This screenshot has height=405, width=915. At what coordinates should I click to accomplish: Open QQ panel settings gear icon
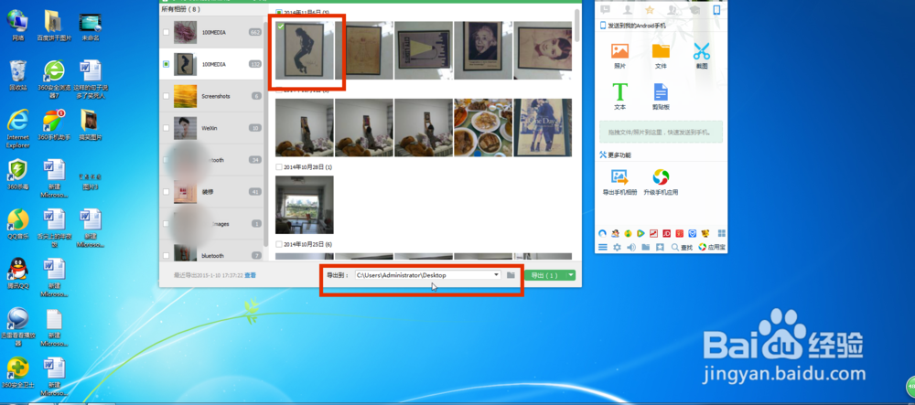point(617,247)
